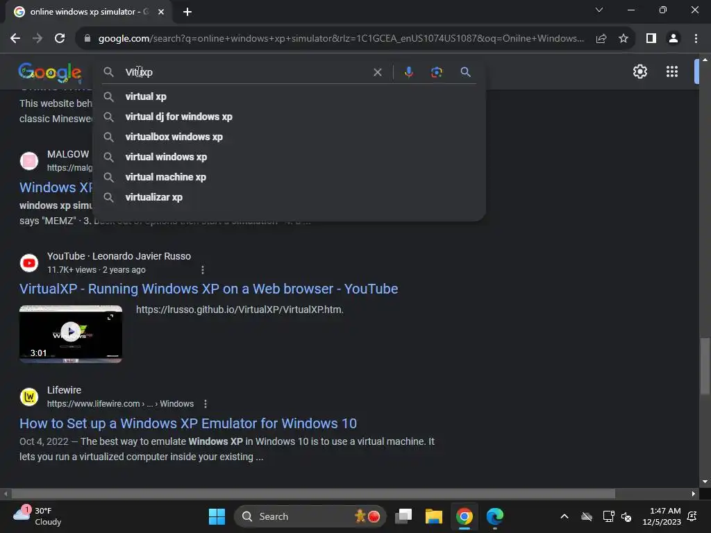Pick the 'virtualizar xp' suggestion
This screenshot has width=711, height=533.
coord(290,197)
